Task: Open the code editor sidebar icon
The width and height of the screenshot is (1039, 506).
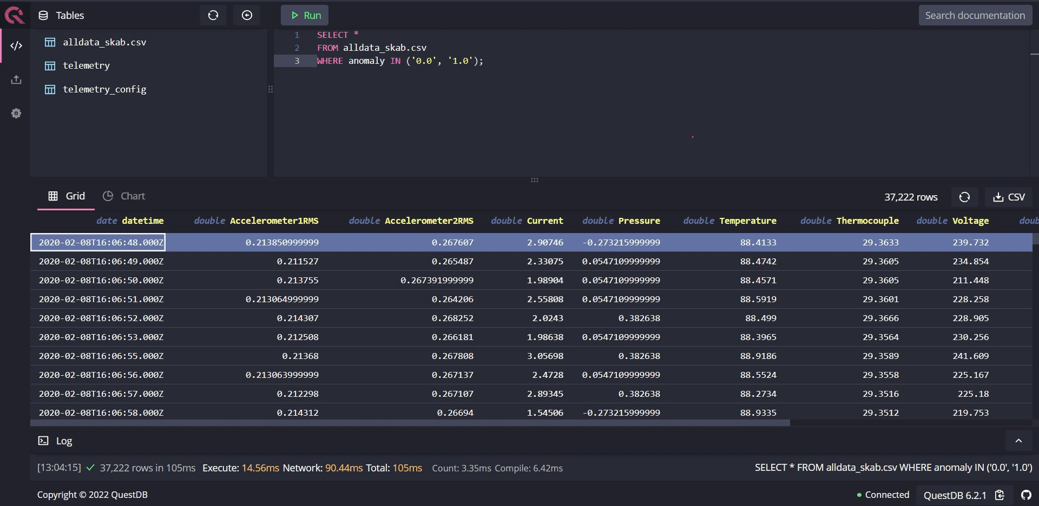Action: pos(16,46)
